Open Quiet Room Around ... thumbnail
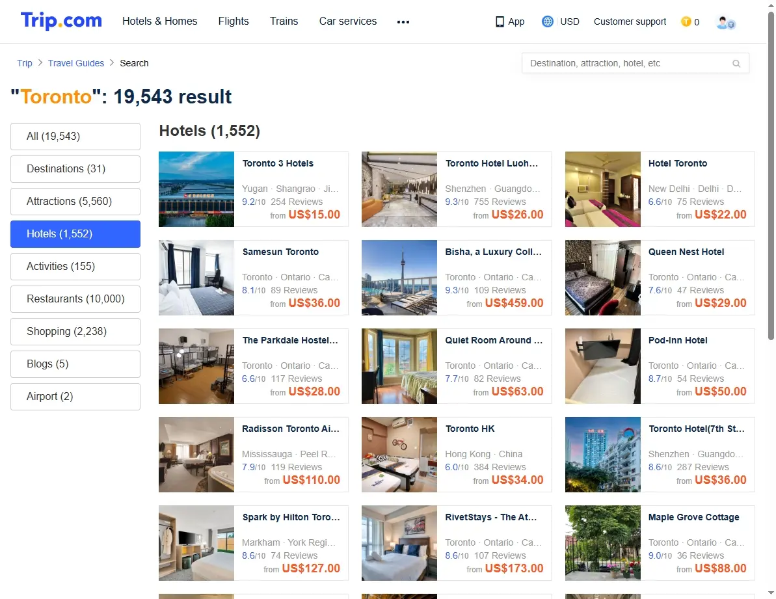Screen dimensions: 776x599 tap(399, 367)
